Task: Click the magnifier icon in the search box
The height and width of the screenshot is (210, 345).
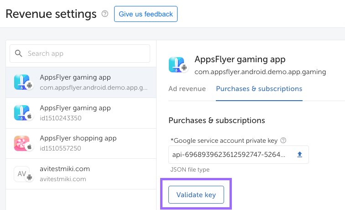Action: (x=19, y=54)
